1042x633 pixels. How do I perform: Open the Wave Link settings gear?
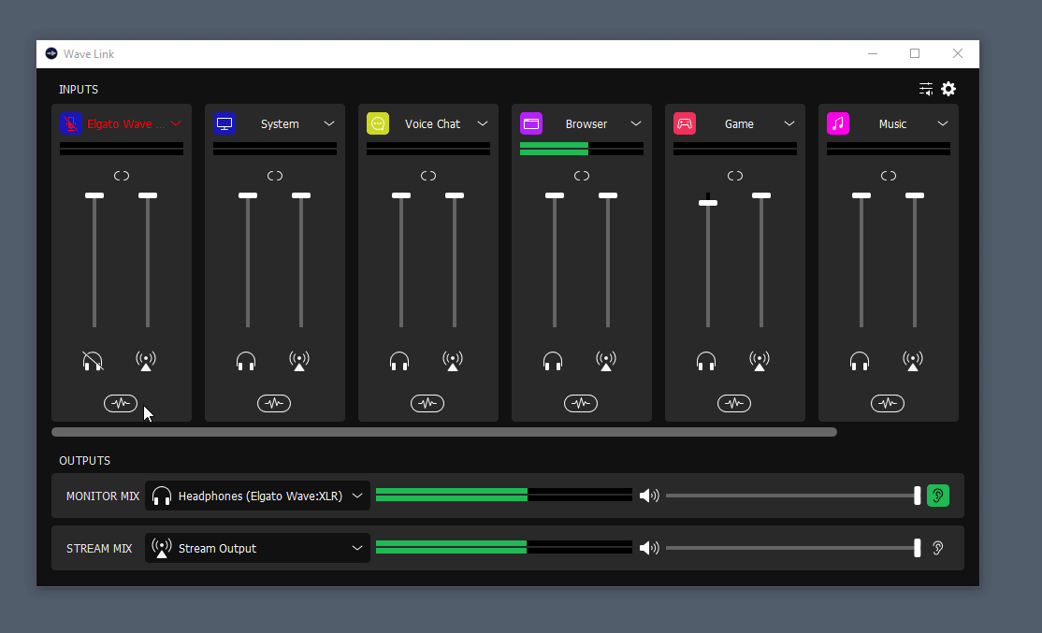(x=948, y=89)
